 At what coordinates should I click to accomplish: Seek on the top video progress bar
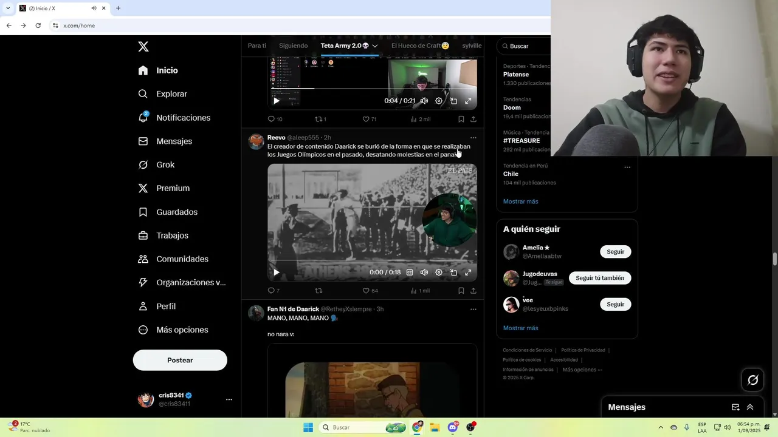pyautogui.click(x=372, y=89)
